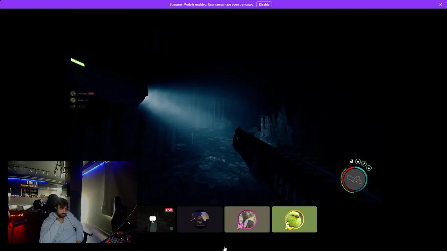Screen dimensions: 447x251
Task: Click 'Streamer Mode is enabled' banner text
Action: pos(212,5)
